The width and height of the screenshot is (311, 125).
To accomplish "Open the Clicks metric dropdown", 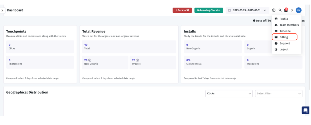I will [x=229, y=93].
